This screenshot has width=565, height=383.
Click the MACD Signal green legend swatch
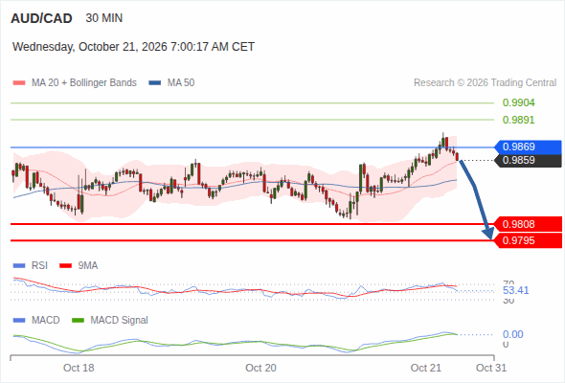79,321
